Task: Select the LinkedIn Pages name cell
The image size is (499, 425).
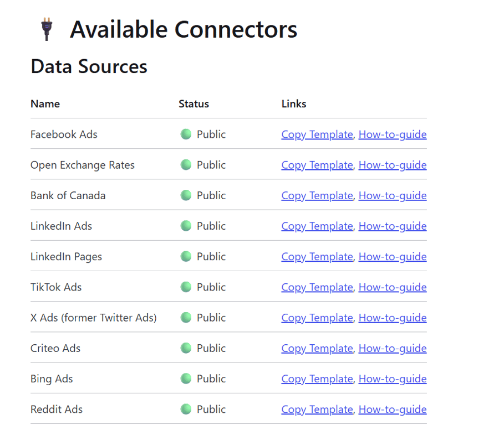Action: 66,257
